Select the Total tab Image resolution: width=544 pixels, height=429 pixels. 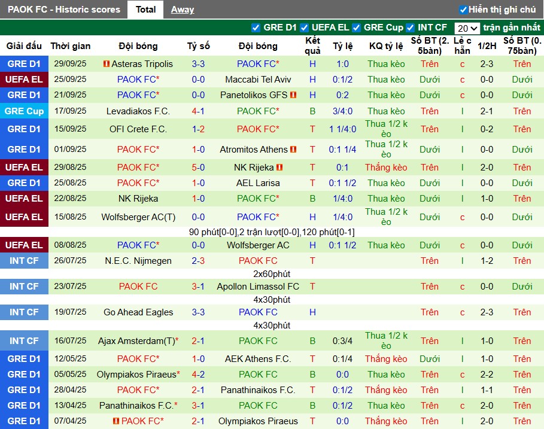pos(145,10)
